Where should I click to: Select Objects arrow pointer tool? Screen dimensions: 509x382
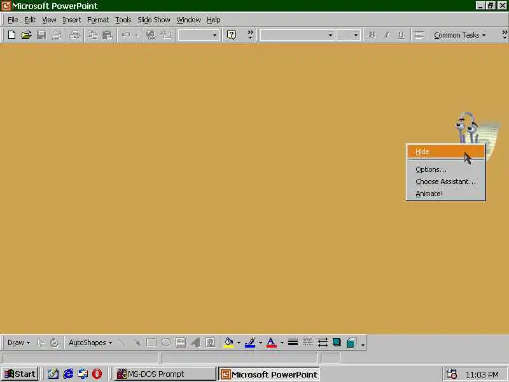pyautogui.click(x=40, y=343)
